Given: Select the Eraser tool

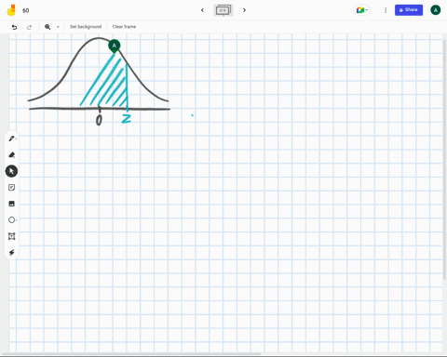Looking at the screenshot, I should tap(11, 154).
